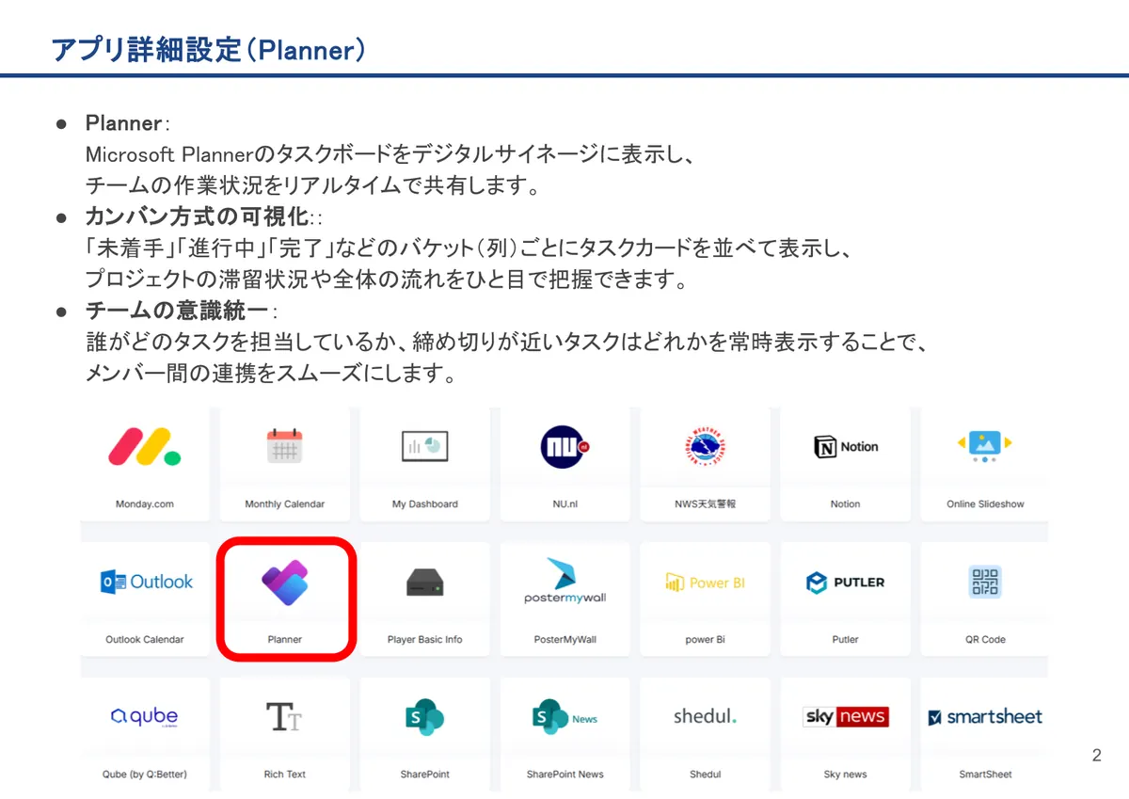Image resolution: width=1129 pixels, height=799 pixels.
Task: Click the 'NWS天気警報' caption text
Action: pos(705,504)
